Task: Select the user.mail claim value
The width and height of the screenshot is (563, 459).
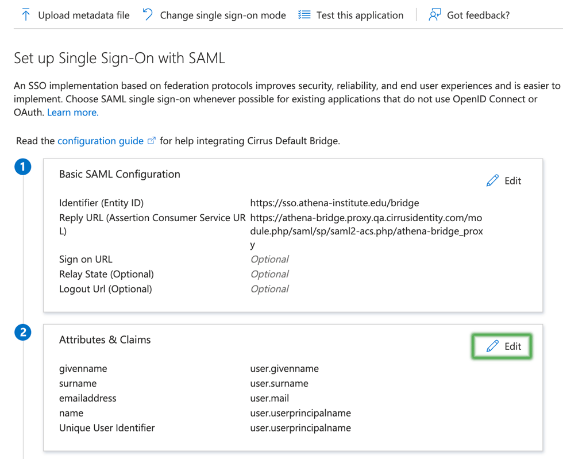Action: pos(269,398)
